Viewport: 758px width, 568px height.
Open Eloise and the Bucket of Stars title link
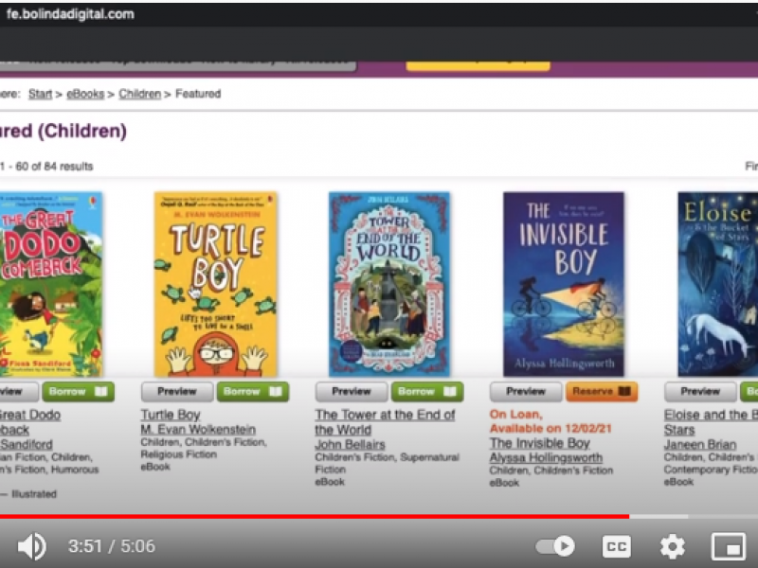tap(711, 422)
